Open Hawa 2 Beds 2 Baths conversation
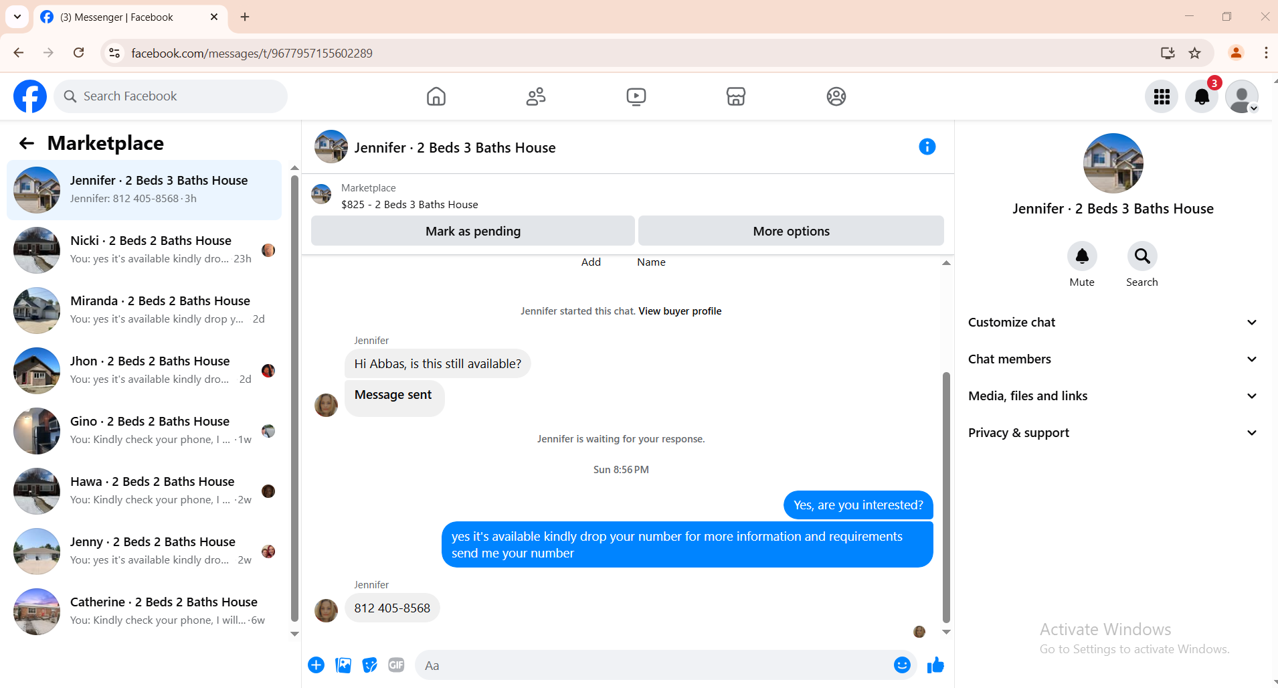Image resolution: width=1278 pixels, height=688 pixels. 144,491
